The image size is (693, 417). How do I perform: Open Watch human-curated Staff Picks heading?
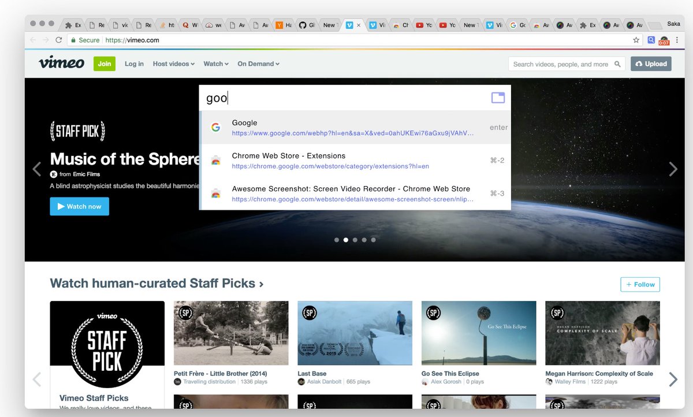[x=157, y=284]
